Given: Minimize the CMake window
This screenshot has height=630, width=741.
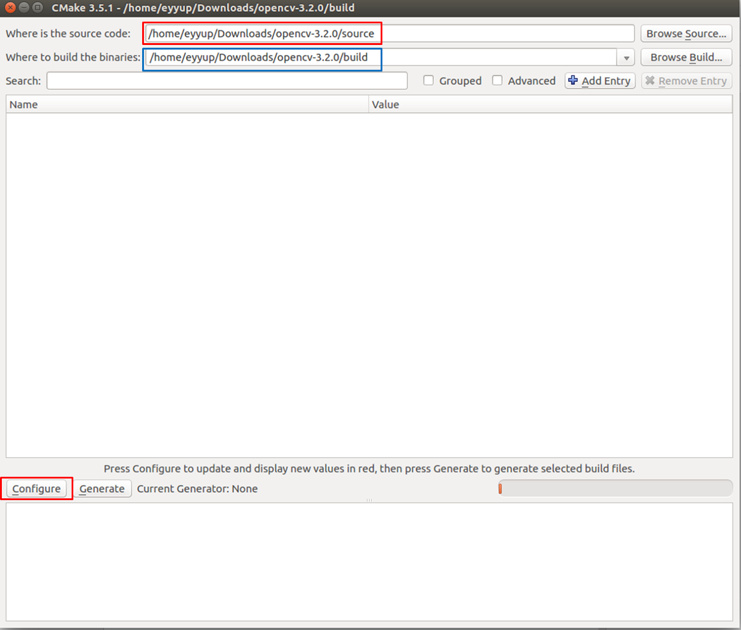Looking at the screenshot, I should click(x=24, y=7).
